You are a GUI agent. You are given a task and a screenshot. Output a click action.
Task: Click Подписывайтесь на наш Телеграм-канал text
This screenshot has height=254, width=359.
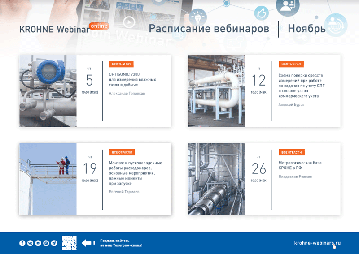pyautogui.click(x=121, y=243)
